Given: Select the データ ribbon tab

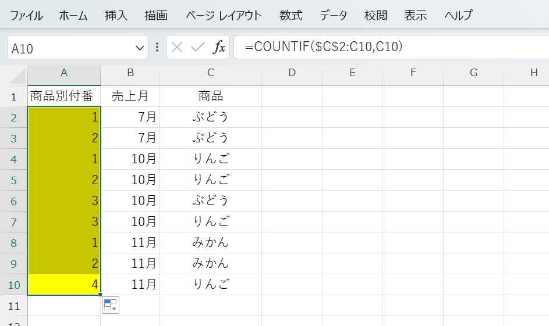Looking at the screenshot, I should click(333, 16).
